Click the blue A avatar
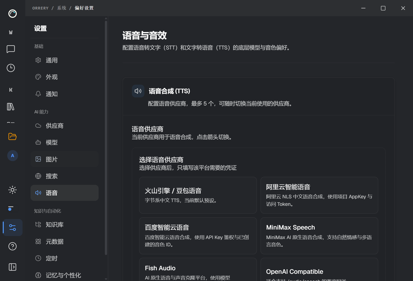This screenshot has height=281, width=413. click(13, 156)
